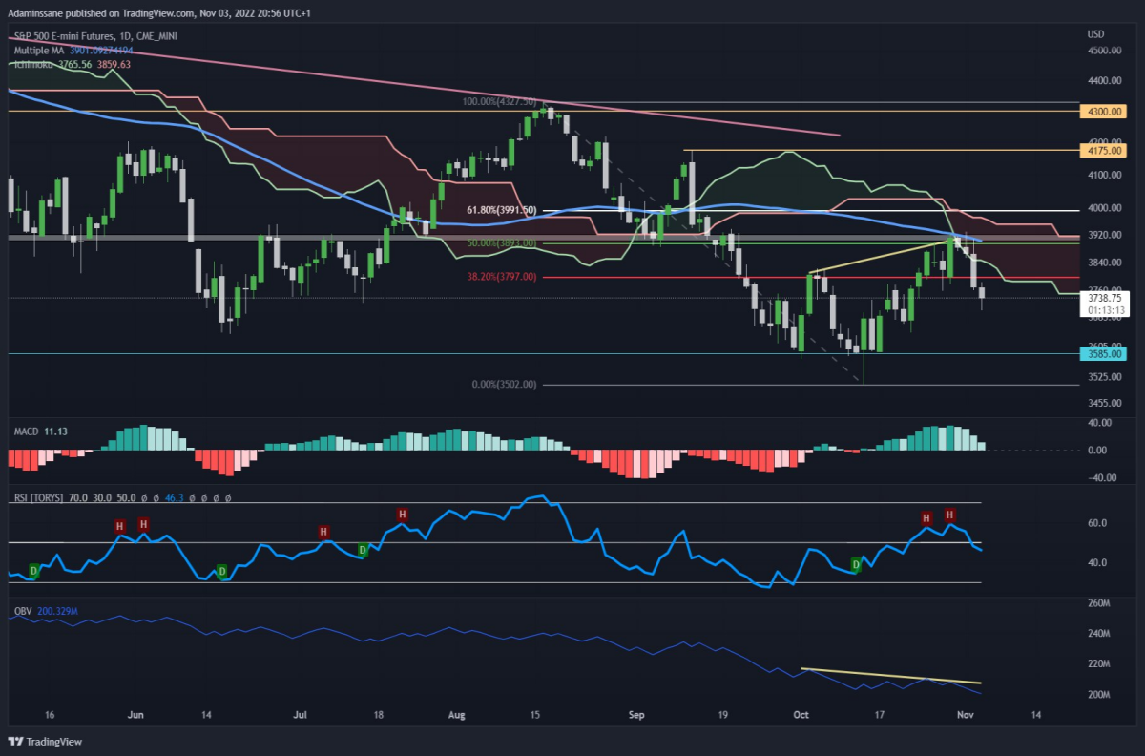This screenshot has height=756, width=1145.
Task: Click the current price label 3738.75
Action: click(1106, 298)
